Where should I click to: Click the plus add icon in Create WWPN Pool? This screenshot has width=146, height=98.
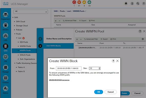click(77, 39)
